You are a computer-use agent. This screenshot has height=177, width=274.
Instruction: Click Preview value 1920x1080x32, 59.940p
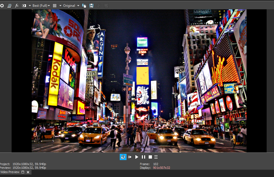29,168
